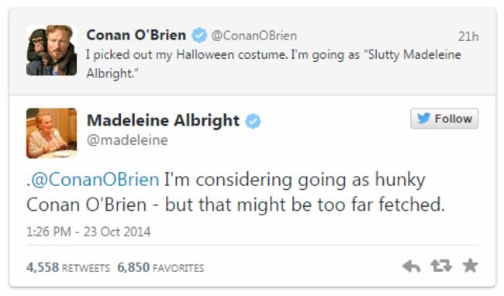View the 6,850 favorites list
Image resolution: width=504 pixels, height=296 pixels.
coord(161,267)
